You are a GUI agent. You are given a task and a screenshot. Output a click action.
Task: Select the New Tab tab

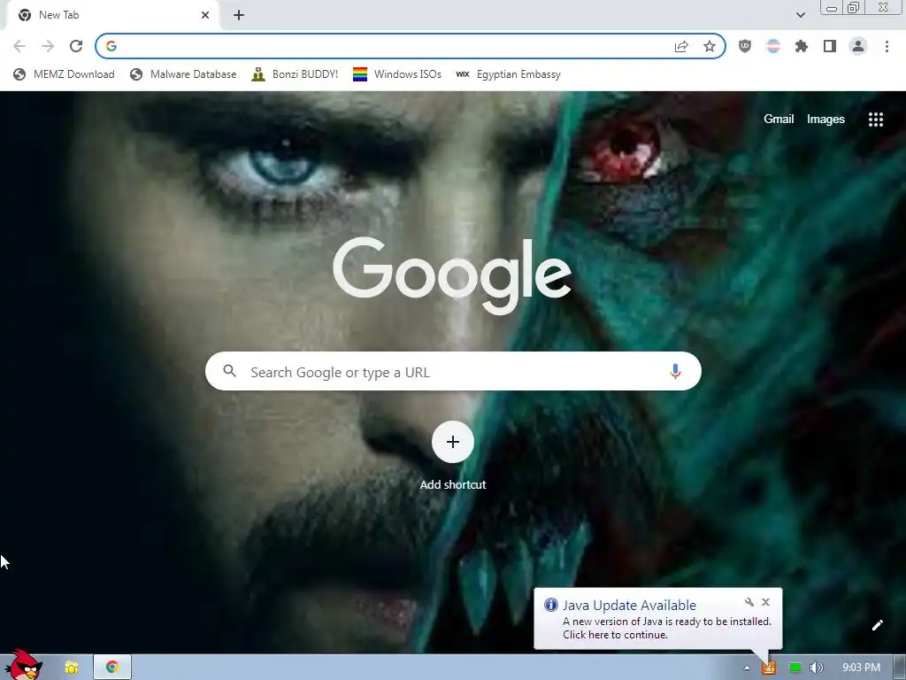[110, 15]
